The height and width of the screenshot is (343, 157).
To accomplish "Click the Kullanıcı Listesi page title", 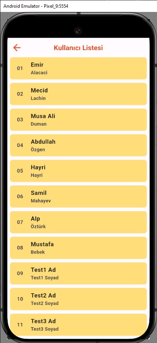I will pos(78,48).
